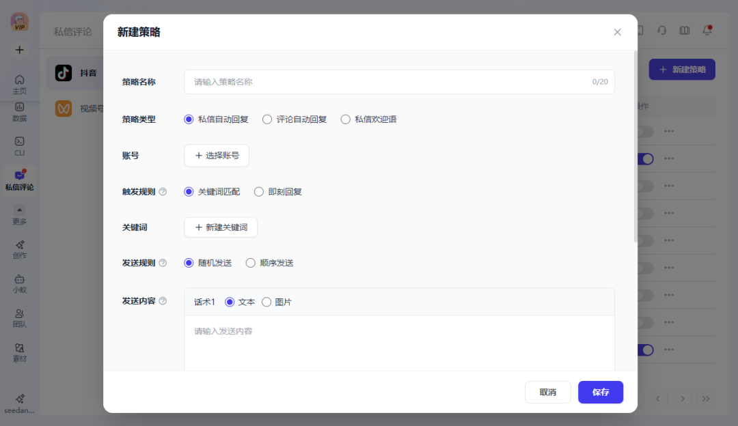Click the plus icon below the avatar
The height and width of the screenshot is (426, 738).
tap(19, 50)
